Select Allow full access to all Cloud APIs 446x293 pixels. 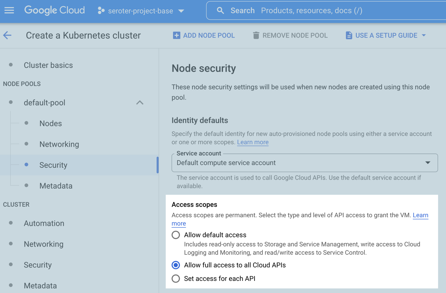pyautogui.click(x=176, y=265)
